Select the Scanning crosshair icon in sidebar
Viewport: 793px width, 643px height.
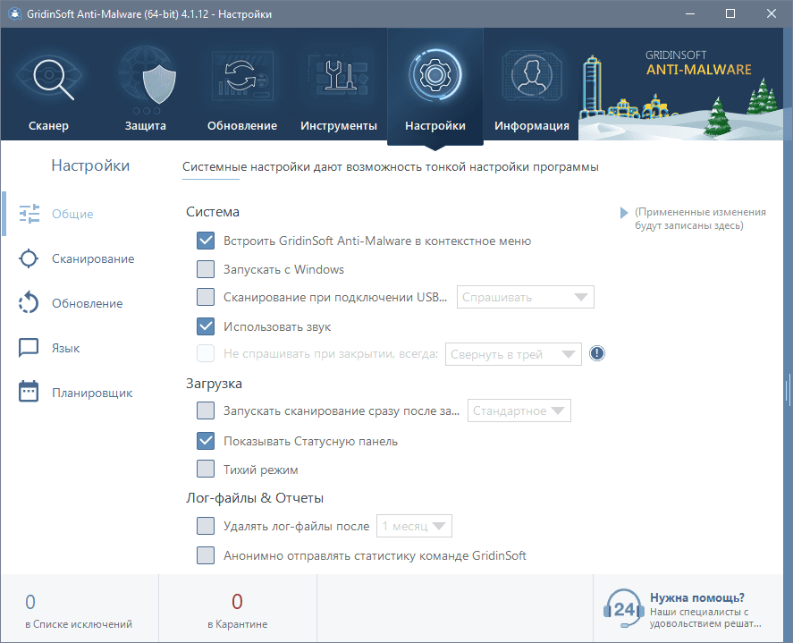(x=29, y=258)
